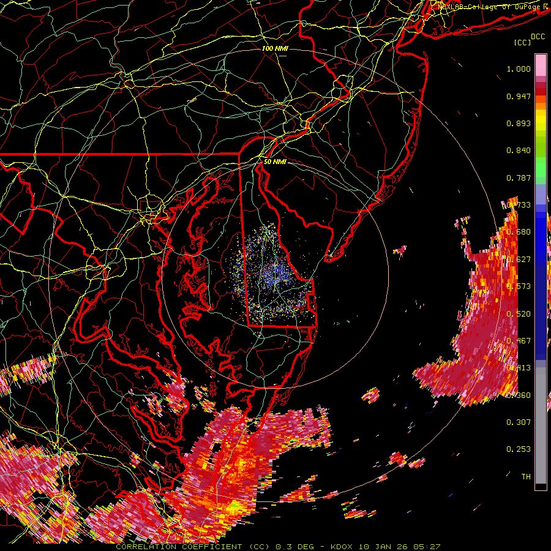Click the 0.307 legend value
551x551 pixels.
tap(519, 422)
